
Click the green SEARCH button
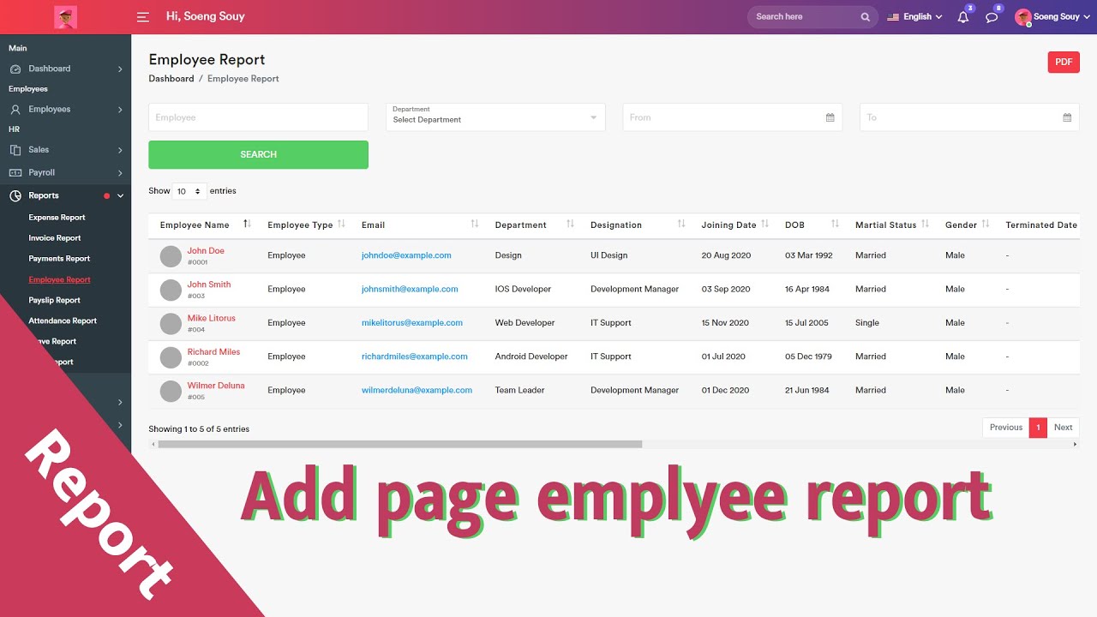tap(258, 154)
